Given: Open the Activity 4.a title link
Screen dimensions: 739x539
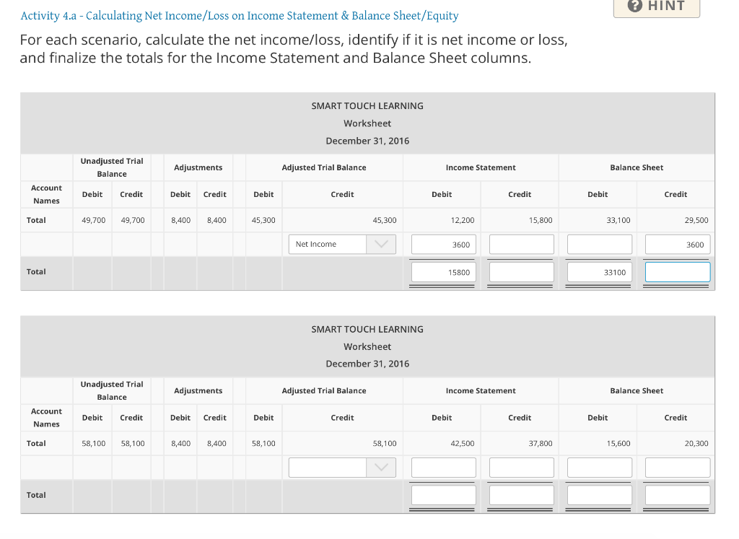Looking at the screenshot, I should click(238, 16).
